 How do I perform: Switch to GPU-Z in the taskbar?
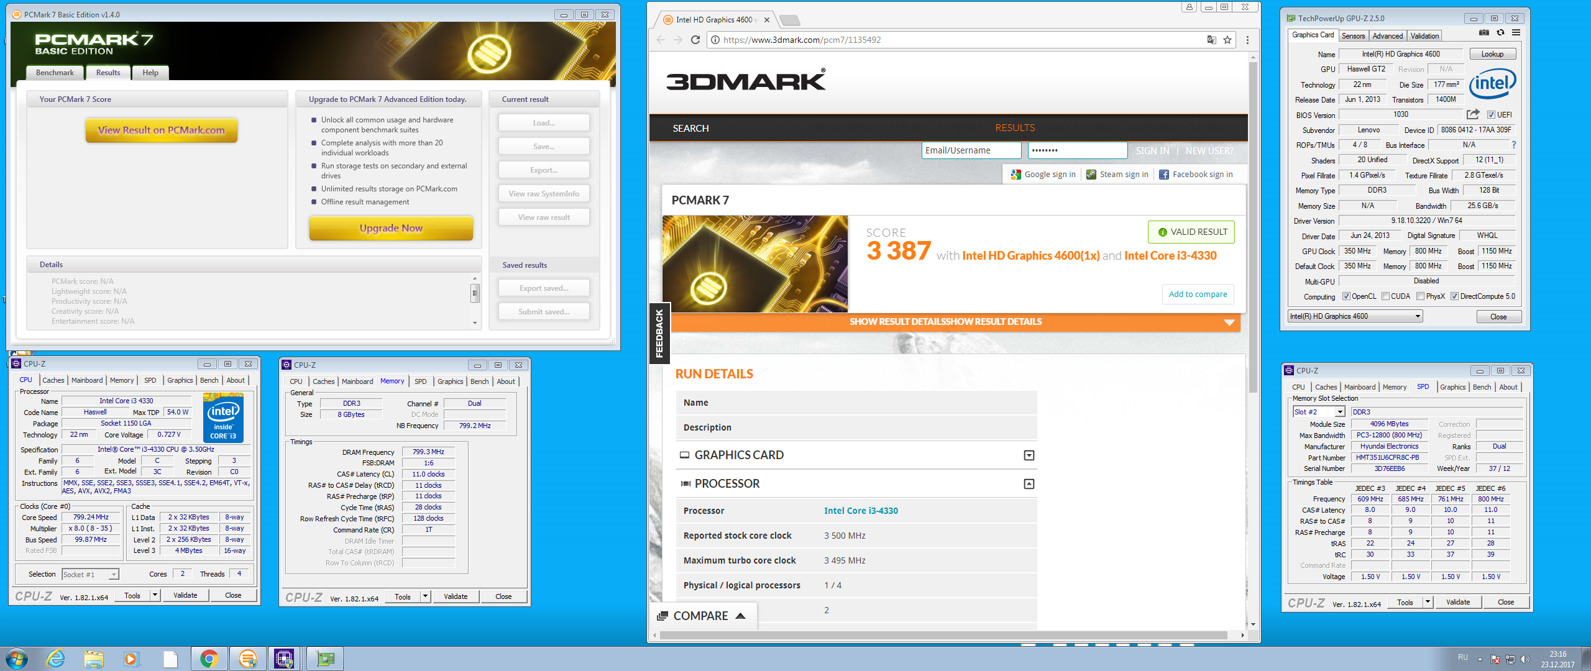[x=324, y=659]
